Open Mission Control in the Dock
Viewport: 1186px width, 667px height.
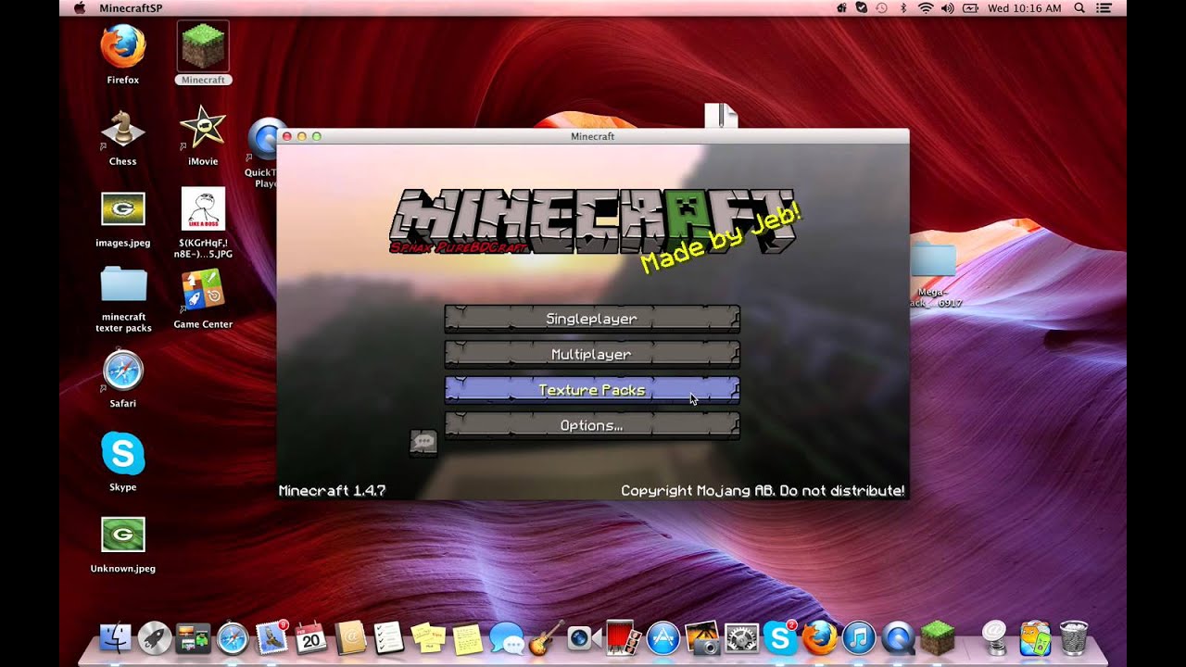(x=193, y=637)
